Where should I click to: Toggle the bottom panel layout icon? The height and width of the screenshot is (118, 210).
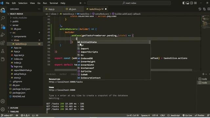(x=188, y=3)
